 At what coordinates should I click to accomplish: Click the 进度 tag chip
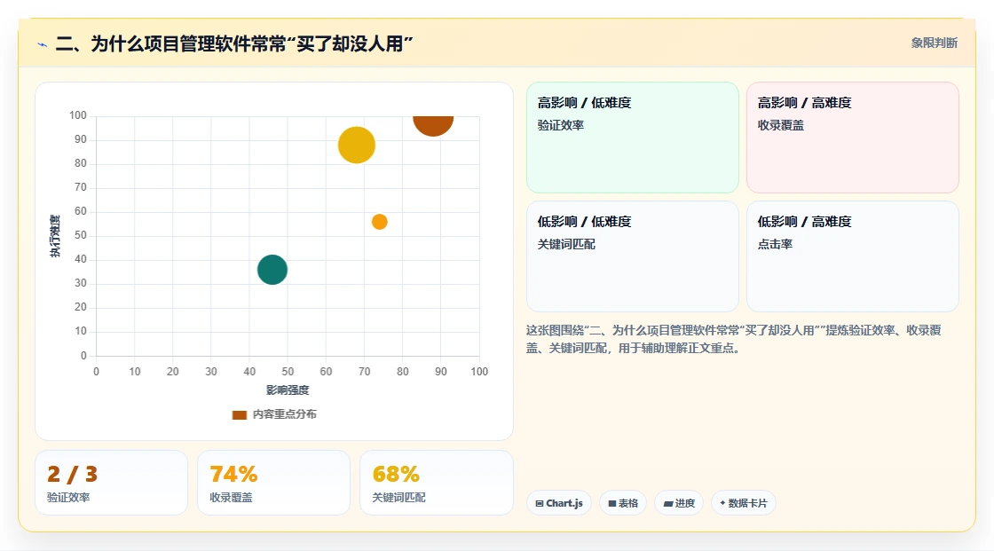click(679, 503)
